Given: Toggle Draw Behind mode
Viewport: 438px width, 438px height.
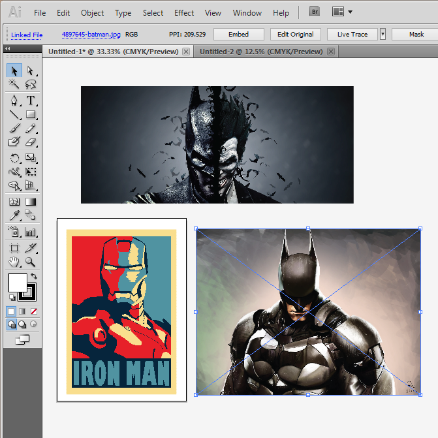Looking at the screenshot, I should coord(22,324).
